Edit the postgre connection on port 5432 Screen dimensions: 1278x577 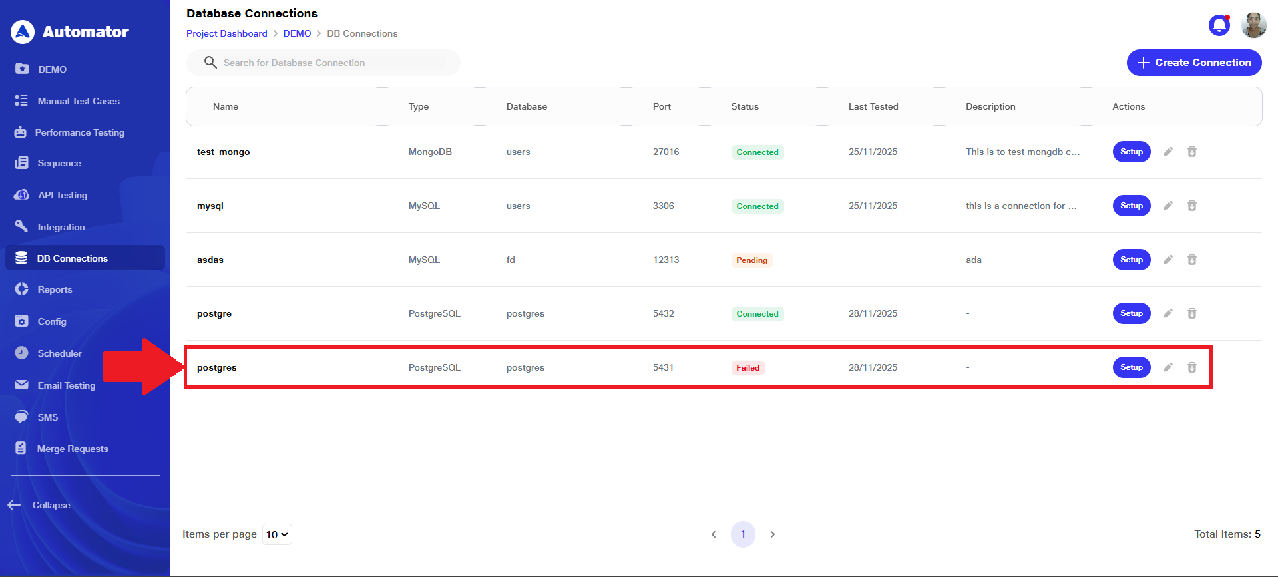click(x=1168, y=313)
